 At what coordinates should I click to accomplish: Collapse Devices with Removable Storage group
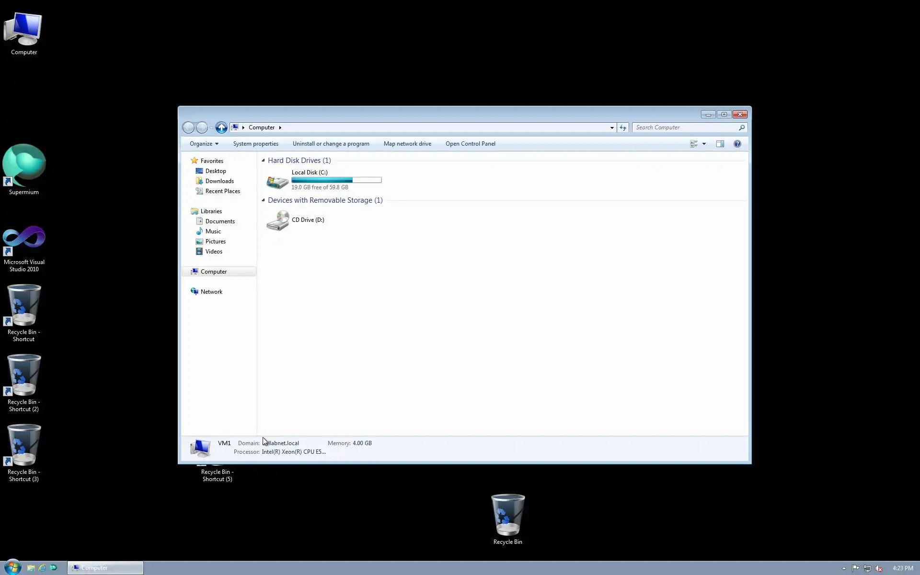pyautogui.click(x=263, y=200)
